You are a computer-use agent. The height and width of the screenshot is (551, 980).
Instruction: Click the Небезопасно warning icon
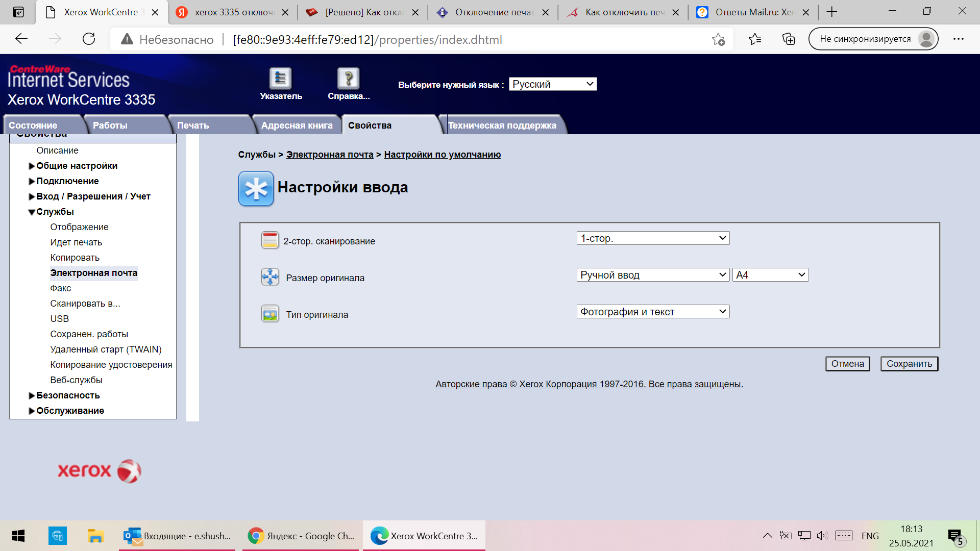click(x=127, y=39)
